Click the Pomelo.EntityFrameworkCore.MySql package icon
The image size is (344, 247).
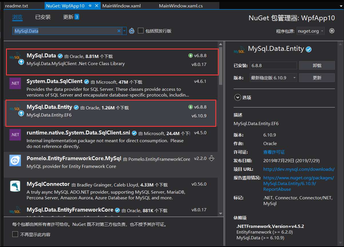tap(15, 160)
